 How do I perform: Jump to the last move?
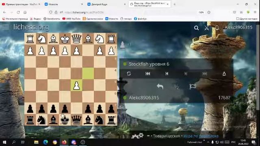coord(205,73)
